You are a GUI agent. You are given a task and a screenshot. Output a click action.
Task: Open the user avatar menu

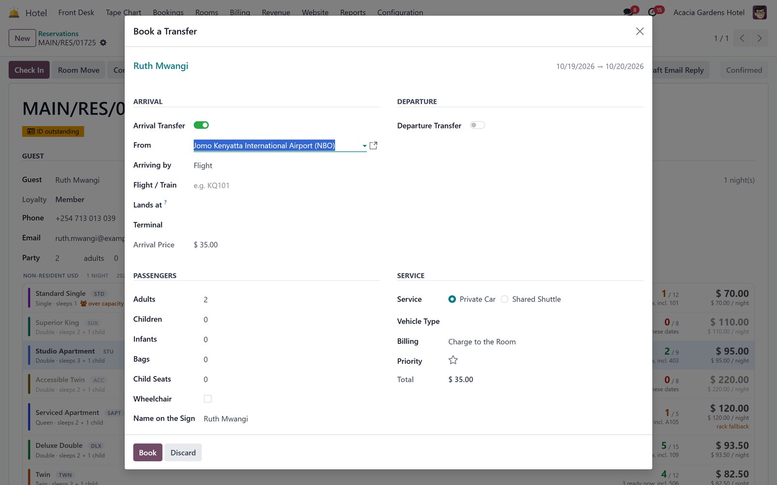(x=760, y=13)
